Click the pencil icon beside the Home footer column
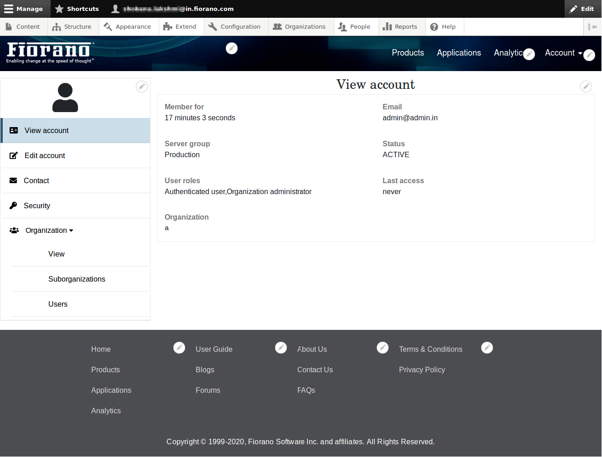The width and height of the screenshot is (602, 457). click(x=179, y=348)
